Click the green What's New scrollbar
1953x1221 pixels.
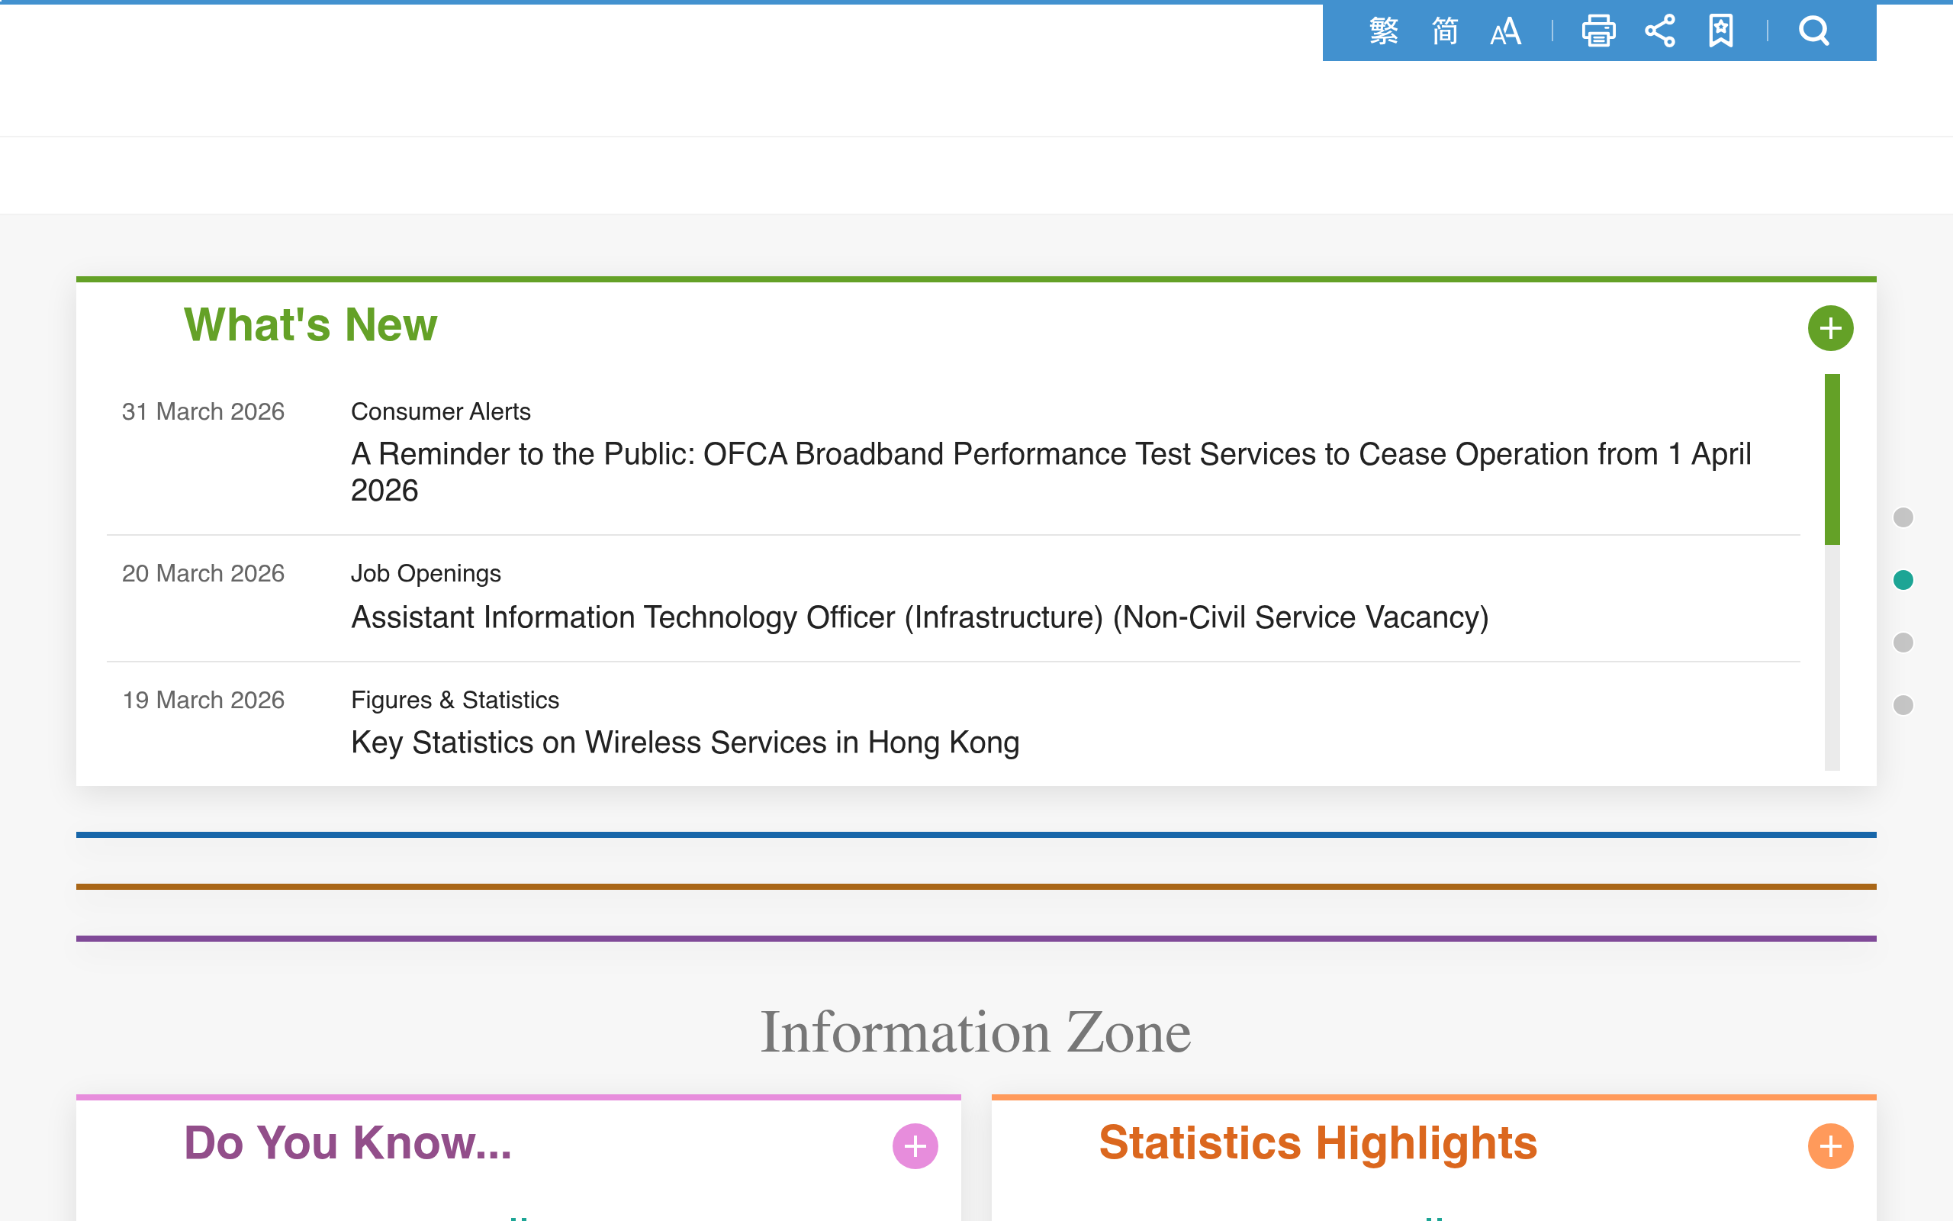point(1832,459)
